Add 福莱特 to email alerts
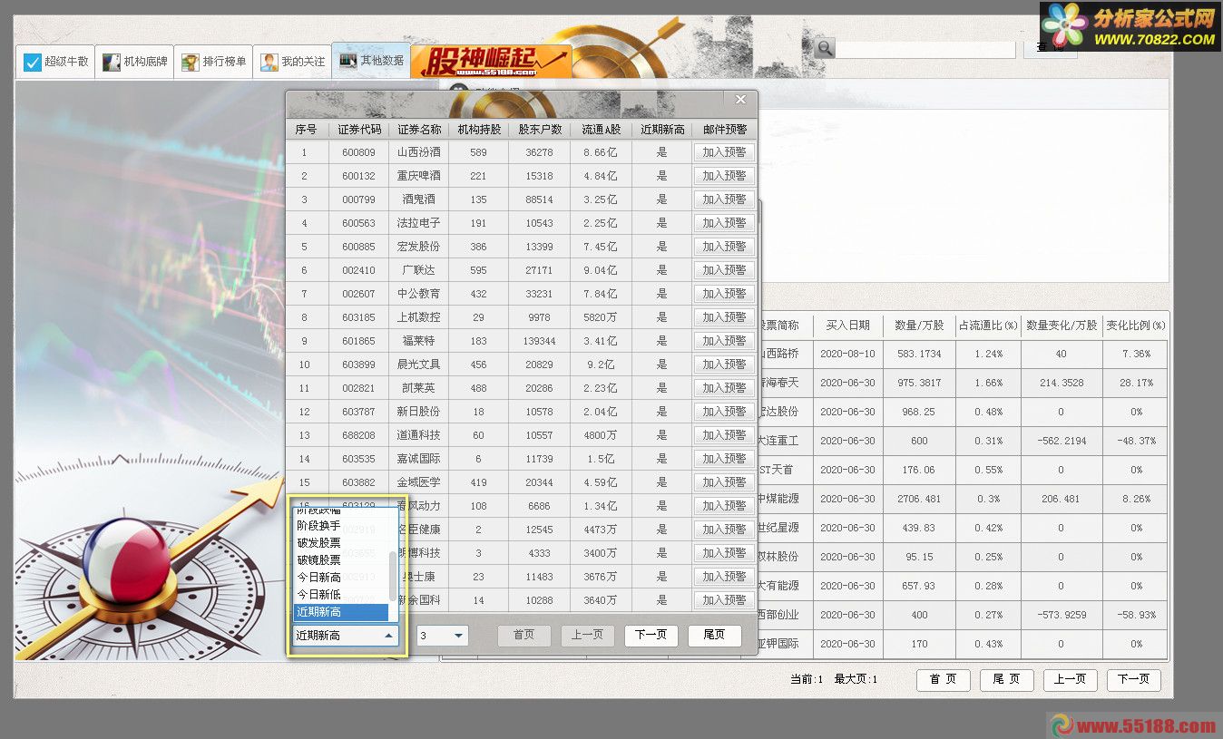This screenshot has height=739, width=1223. pos(724,341)
